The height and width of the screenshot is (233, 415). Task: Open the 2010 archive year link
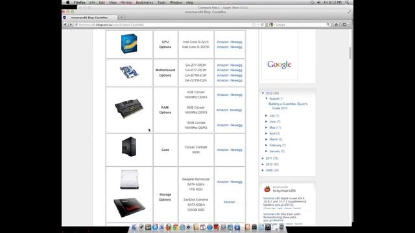point(269,164)
